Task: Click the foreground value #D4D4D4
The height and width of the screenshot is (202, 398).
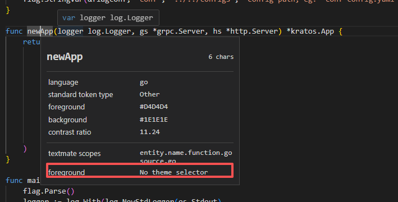Action: click(x=154, y=107)
